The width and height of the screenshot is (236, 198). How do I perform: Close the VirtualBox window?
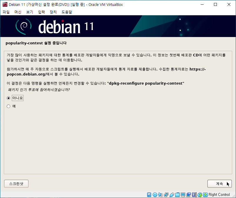click(x=229, y=4)
